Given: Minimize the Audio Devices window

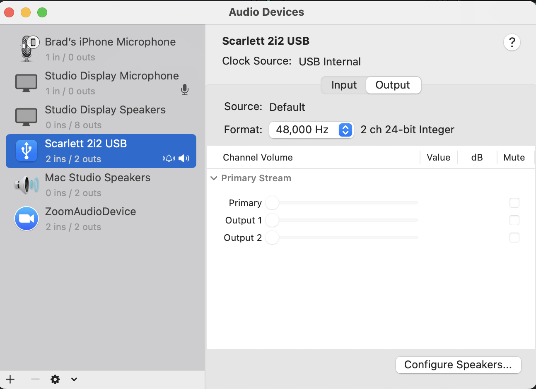Looking at the screenshot, I should (26, 12).
